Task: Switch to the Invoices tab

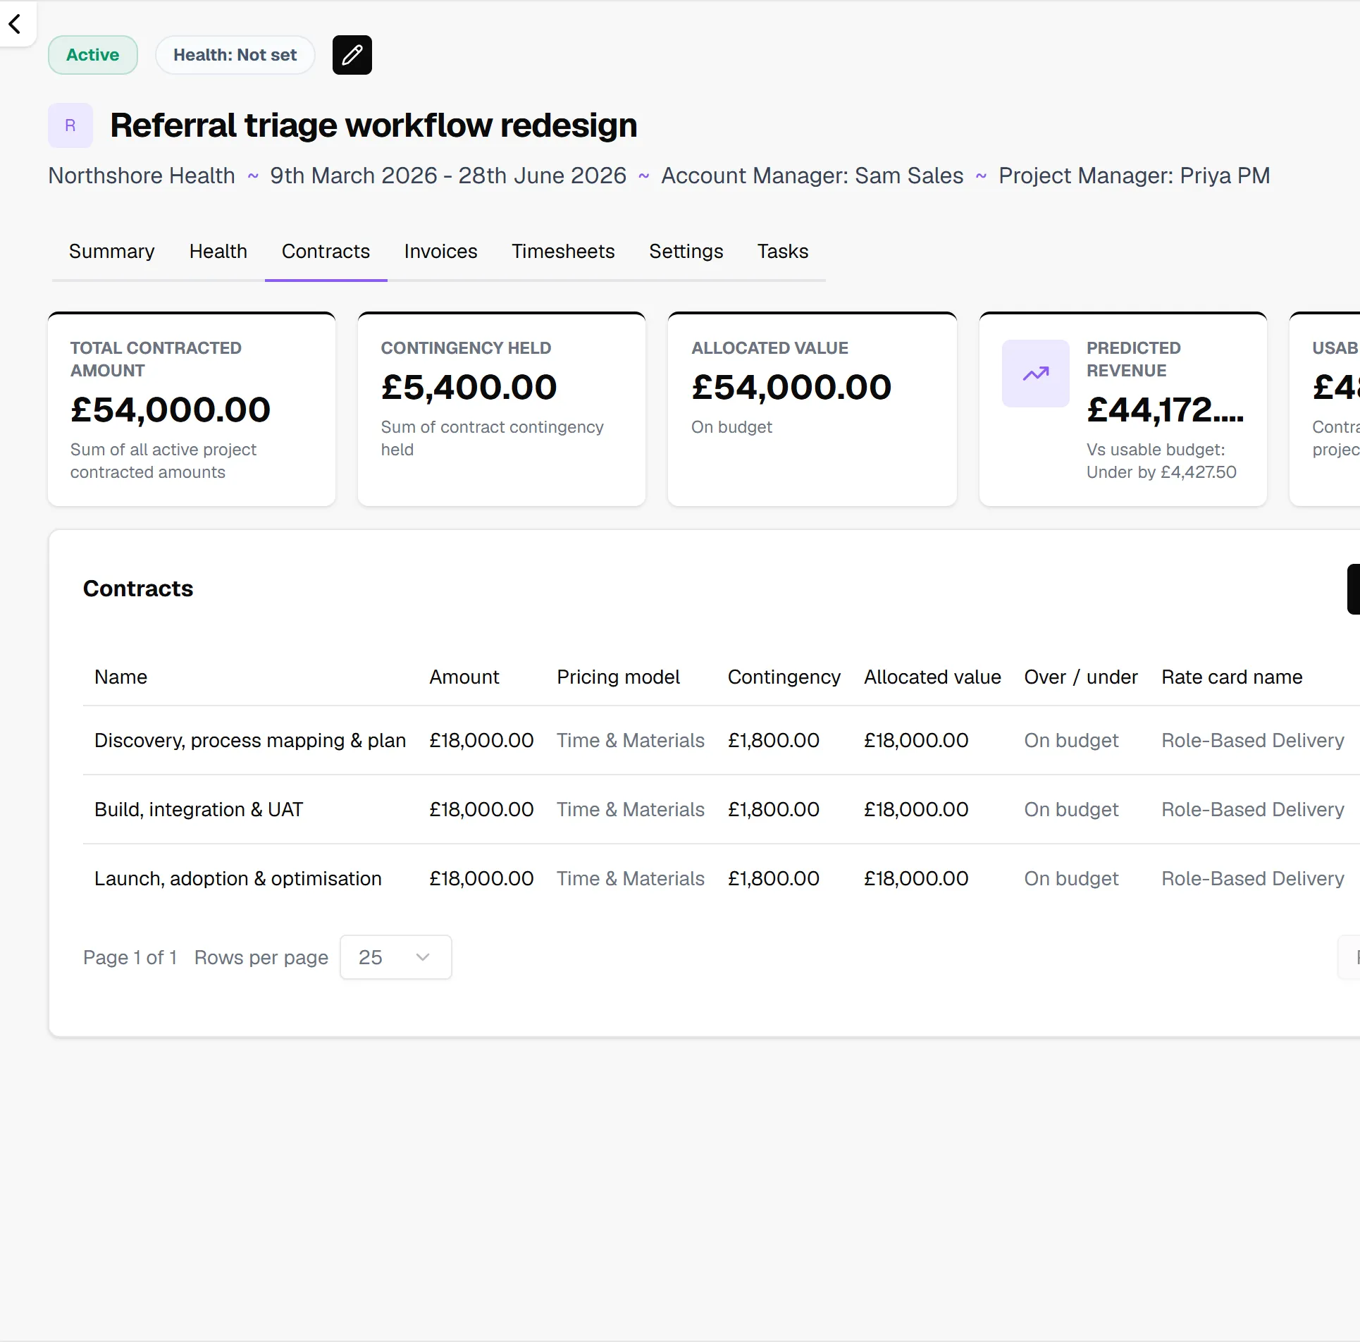Action: tap(441, 252)
